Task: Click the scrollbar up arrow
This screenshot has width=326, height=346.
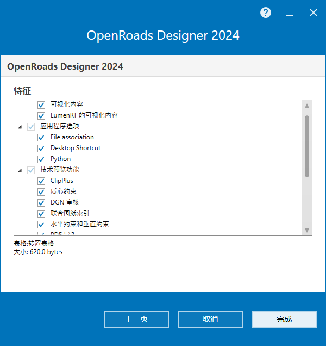Action: click(307, 106)
